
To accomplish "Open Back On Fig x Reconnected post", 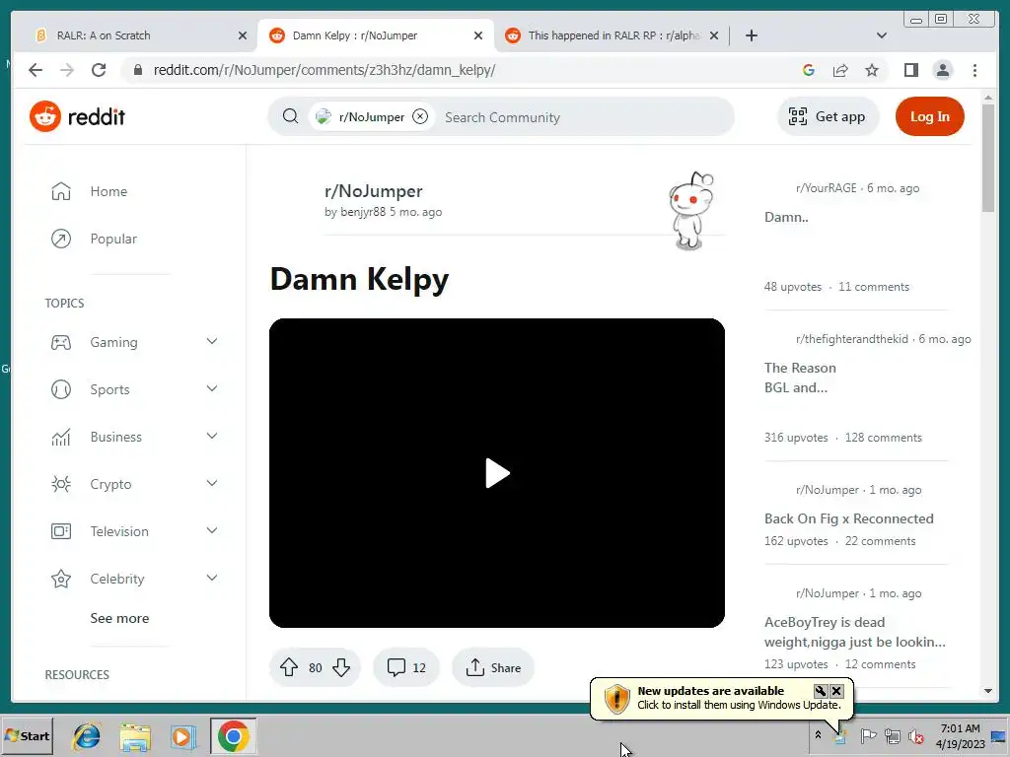I will pos(849,518).
